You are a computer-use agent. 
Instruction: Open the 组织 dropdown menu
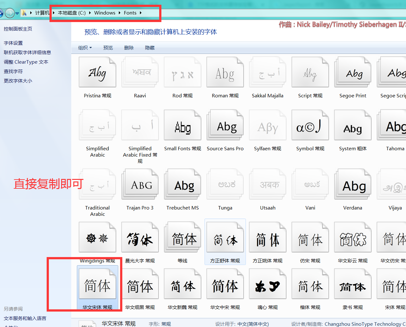pos(85,48)
